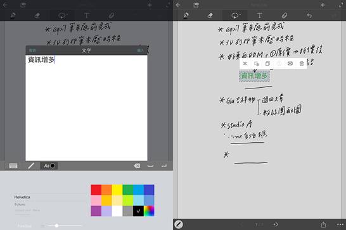Toggle the Aa font and color panel
The image size is (346, 230).
pyautogui.click(x=49, y=166)
